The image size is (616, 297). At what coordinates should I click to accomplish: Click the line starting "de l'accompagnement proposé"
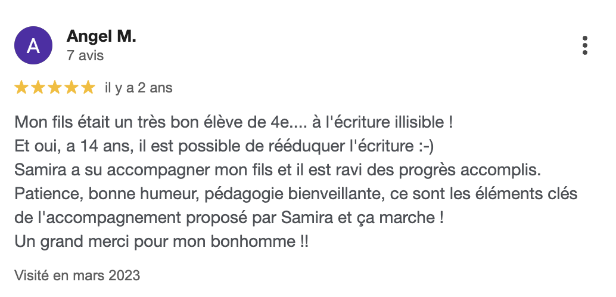click(x=229, y=218)
